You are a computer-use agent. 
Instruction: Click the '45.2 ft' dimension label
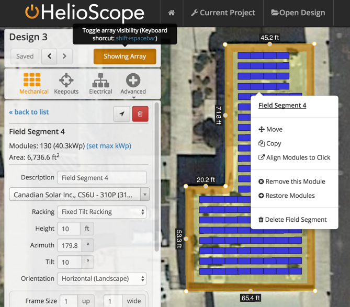pyautogui.click(x=269, y=38)
